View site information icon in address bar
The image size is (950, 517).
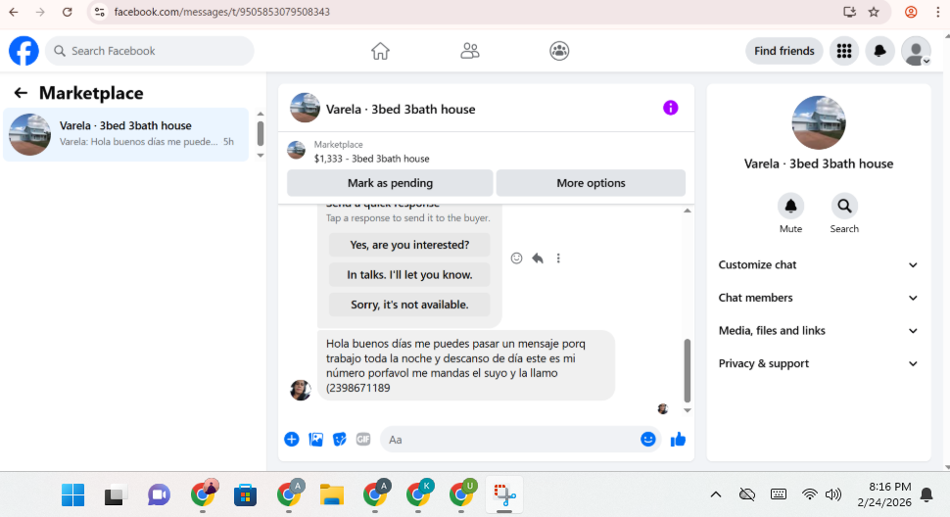(100, 12)
